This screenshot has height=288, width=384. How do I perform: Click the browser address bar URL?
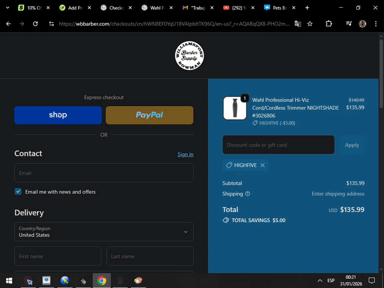pos(174,24)
